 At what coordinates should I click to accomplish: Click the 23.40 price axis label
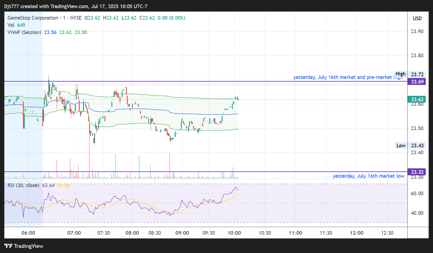click(x=417, y=152)
